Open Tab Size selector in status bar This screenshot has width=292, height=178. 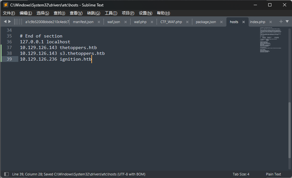[x=241, y=174]
